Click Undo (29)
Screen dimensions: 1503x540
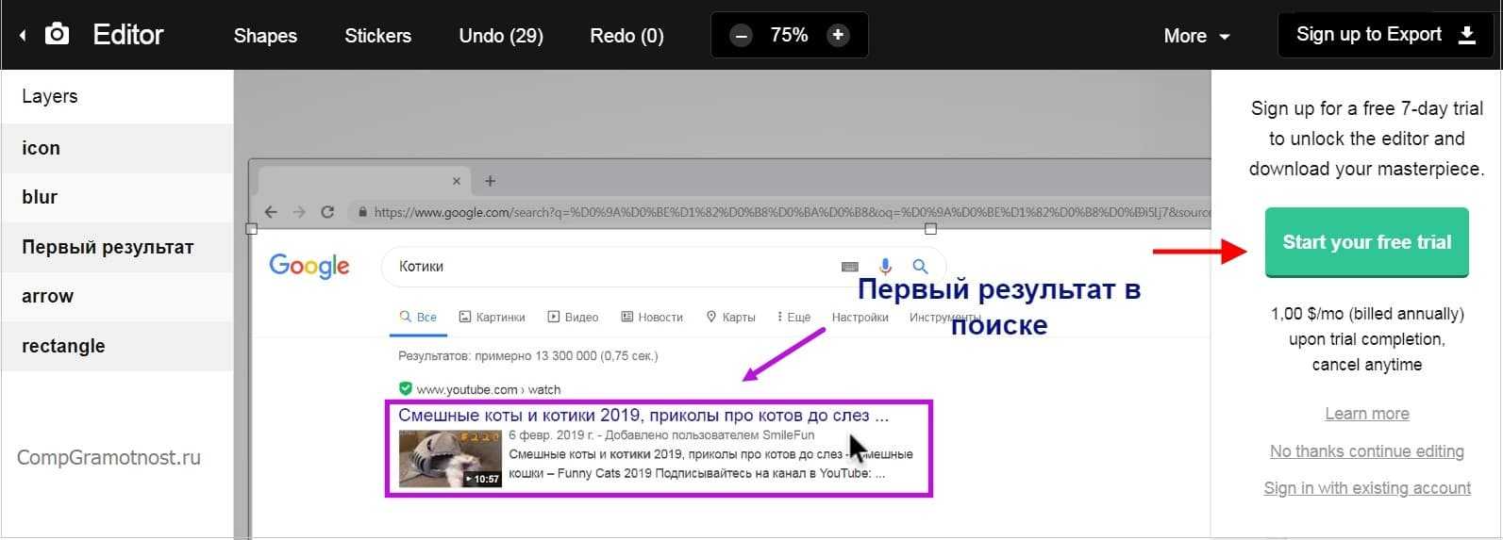click(500, 36)
